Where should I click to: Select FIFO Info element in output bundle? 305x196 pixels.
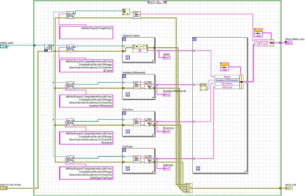pyautogui.click(x=262, y=45)
